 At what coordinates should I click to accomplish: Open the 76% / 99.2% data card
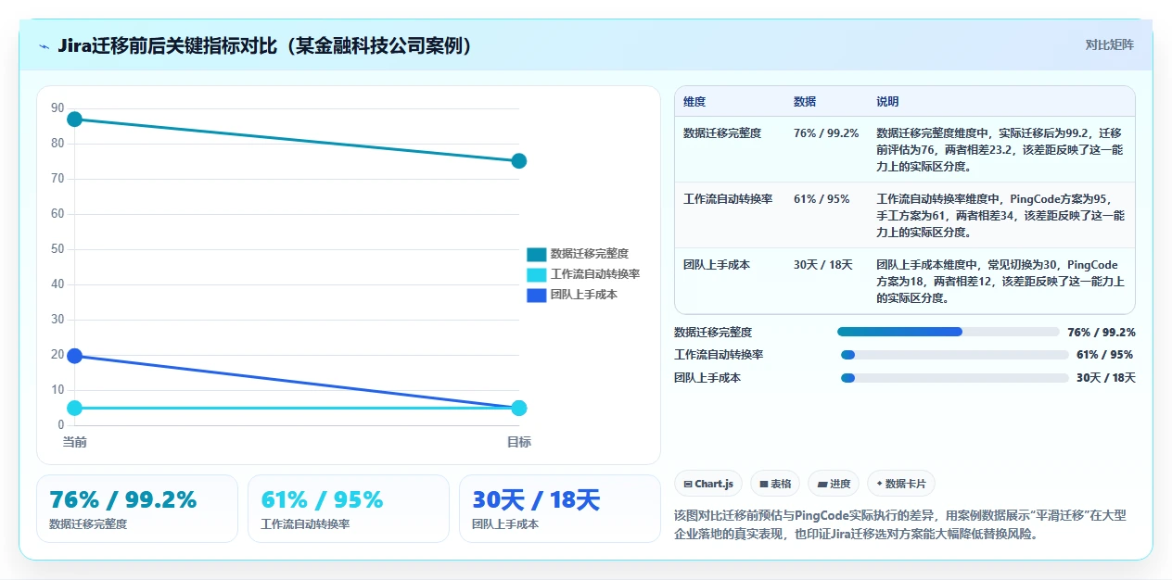[137, 509]
